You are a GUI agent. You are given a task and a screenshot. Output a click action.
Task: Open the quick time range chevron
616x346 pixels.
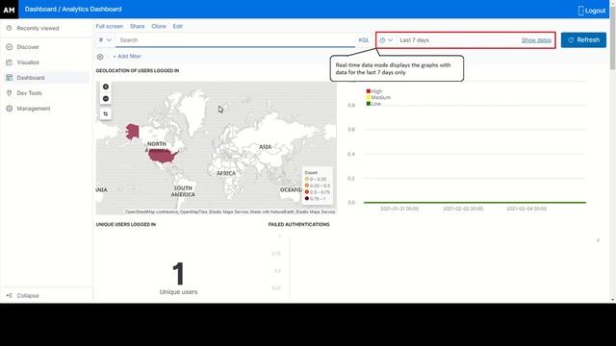(390, 40)
